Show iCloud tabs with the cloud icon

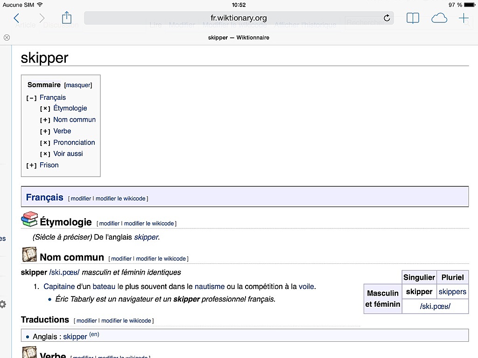439,18
